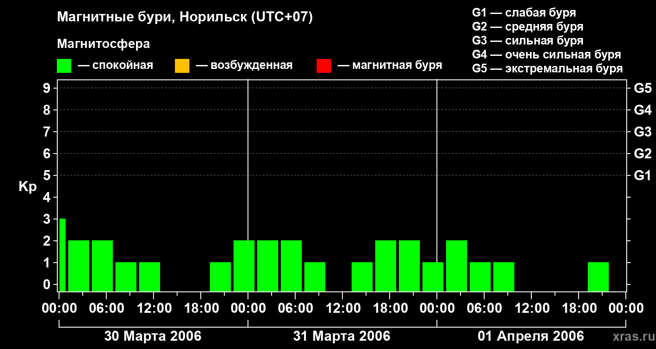Click 'G1 — слабая буря' description
Viewport: 656px width, 349px height.
tap(524, 13)
